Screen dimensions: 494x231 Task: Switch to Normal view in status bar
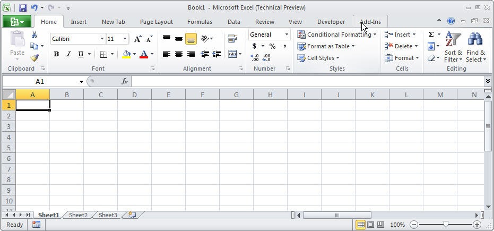pos(361,225)
